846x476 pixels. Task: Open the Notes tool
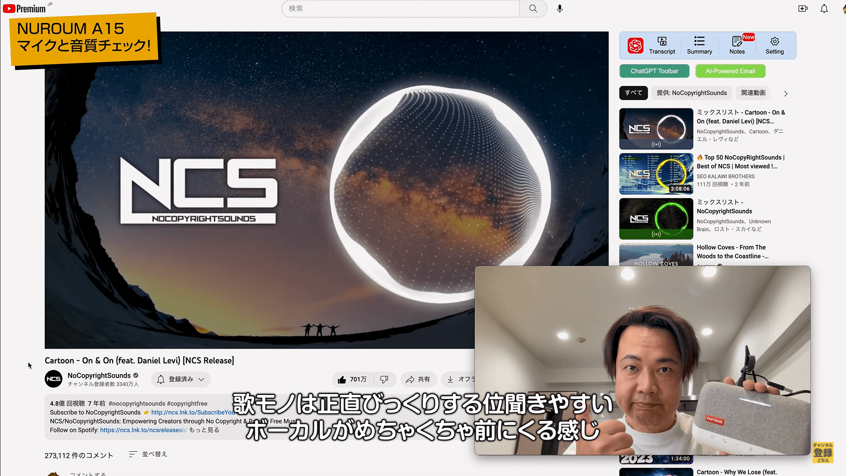737,45
